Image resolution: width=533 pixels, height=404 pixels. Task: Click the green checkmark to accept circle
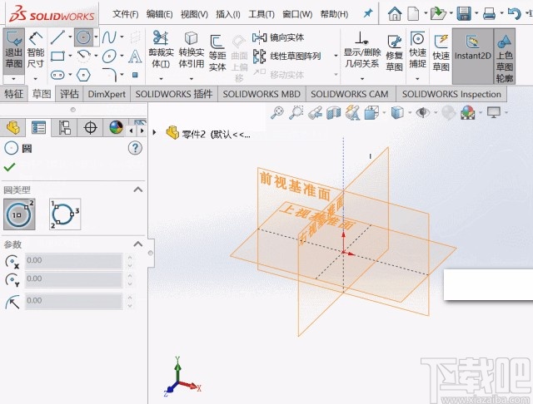pyautogui.click(x=10, y=167)
